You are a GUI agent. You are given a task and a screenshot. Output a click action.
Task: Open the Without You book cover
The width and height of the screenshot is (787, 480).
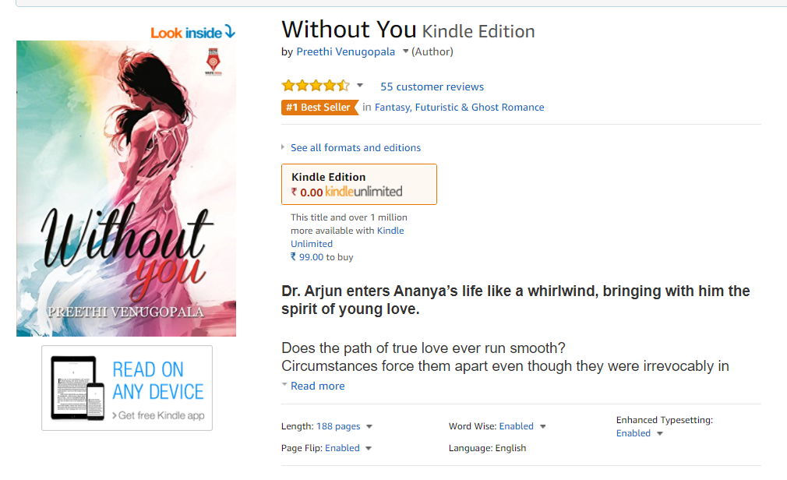(126, 189)
